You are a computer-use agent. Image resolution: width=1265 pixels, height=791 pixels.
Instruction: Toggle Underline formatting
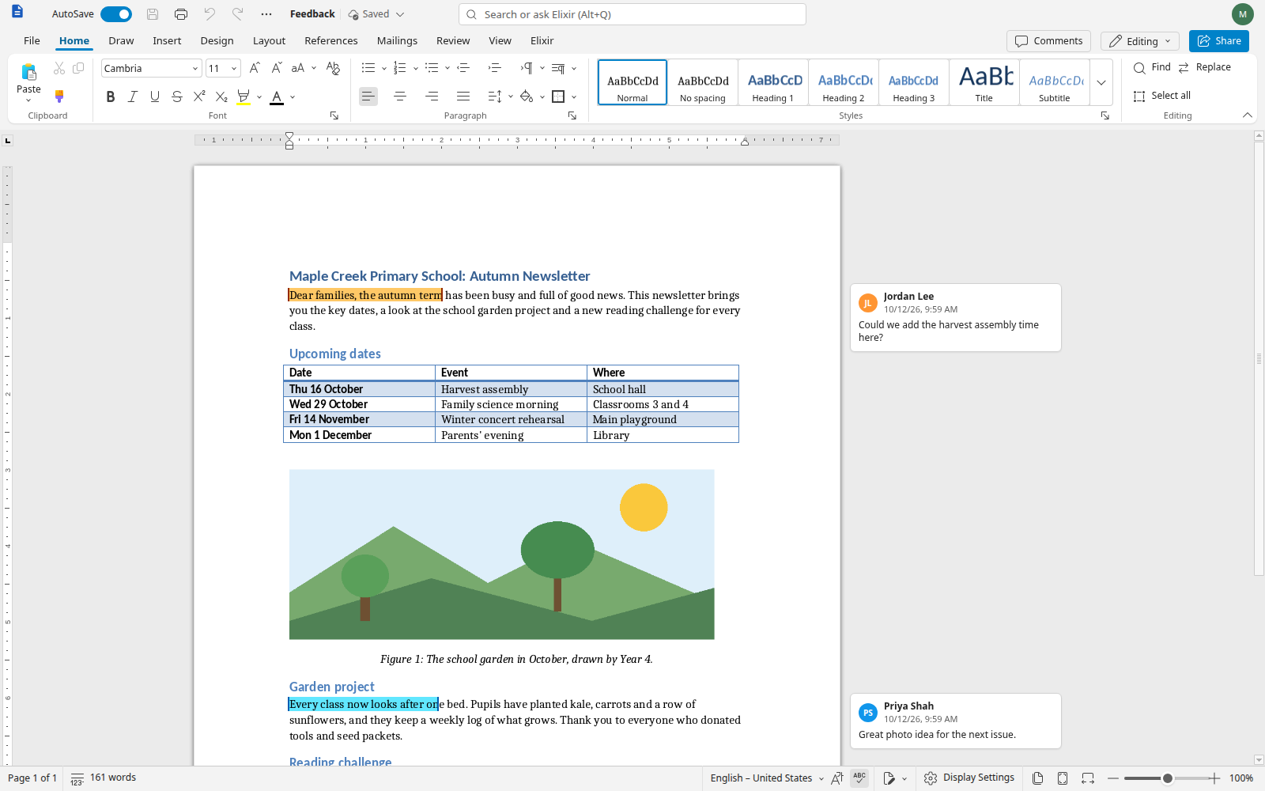point(155,97)
